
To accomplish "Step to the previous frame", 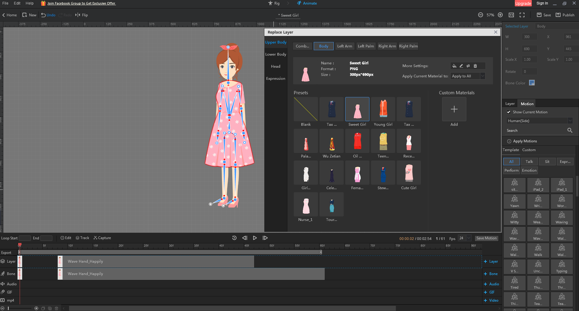I will pos(245,238).
